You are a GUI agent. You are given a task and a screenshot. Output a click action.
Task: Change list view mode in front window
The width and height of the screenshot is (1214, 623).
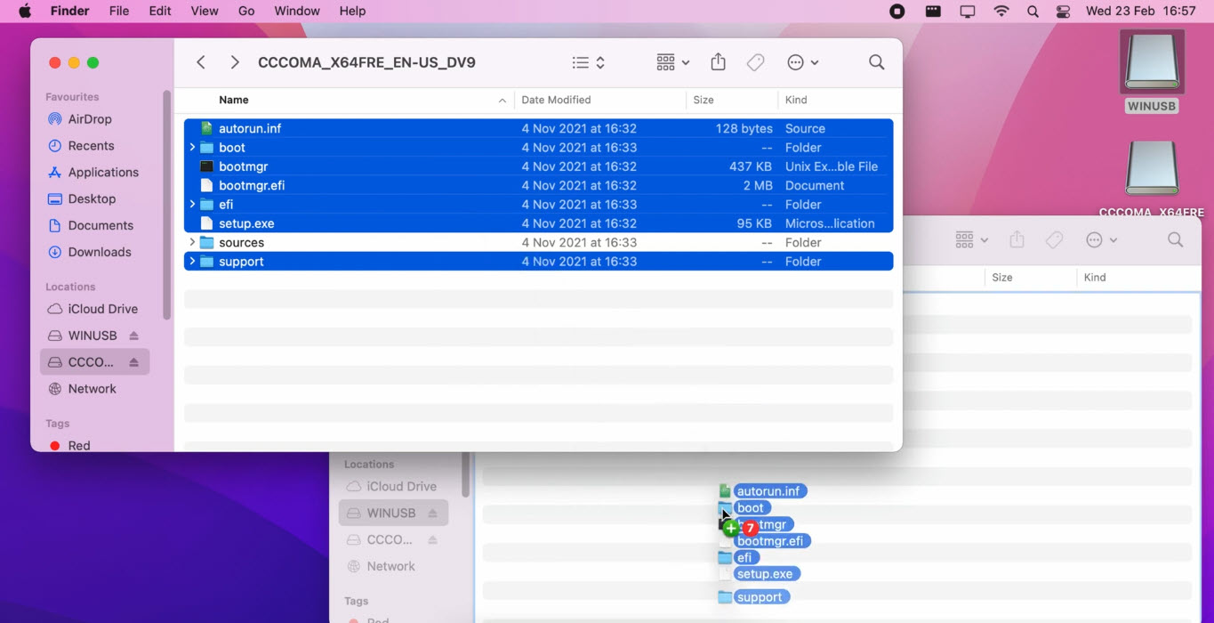589,62
